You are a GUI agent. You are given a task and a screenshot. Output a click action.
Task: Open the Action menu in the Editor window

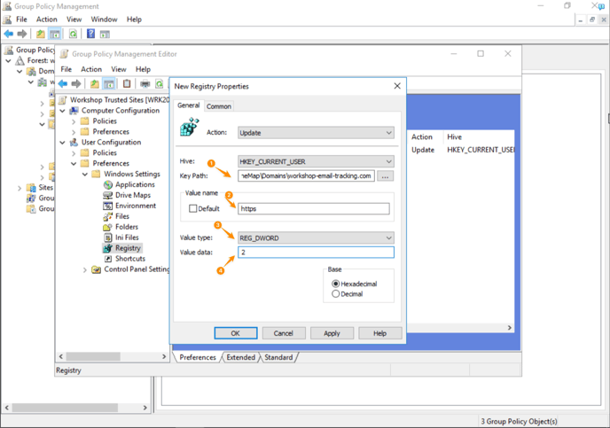pos(91,69)
